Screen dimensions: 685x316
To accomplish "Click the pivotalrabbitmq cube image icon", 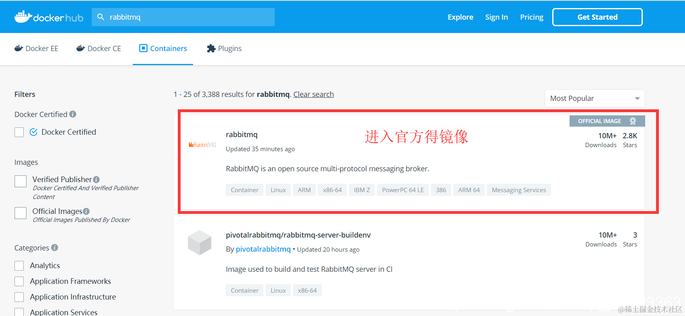I will 200,242.
